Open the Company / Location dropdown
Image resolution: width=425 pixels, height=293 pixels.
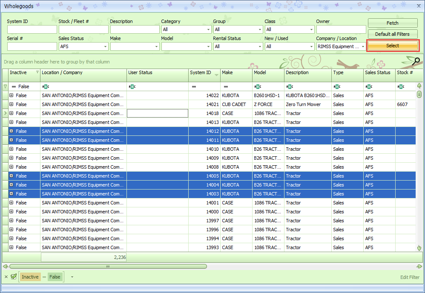point(363,46)
